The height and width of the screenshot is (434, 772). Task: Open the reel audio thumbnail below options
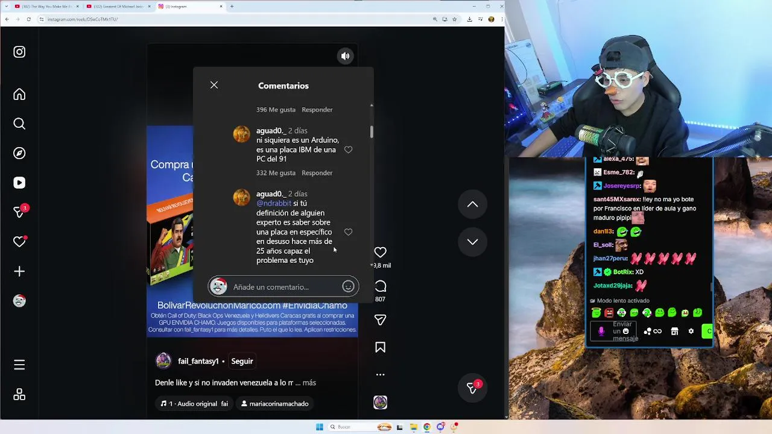click(x=380, y=402)
